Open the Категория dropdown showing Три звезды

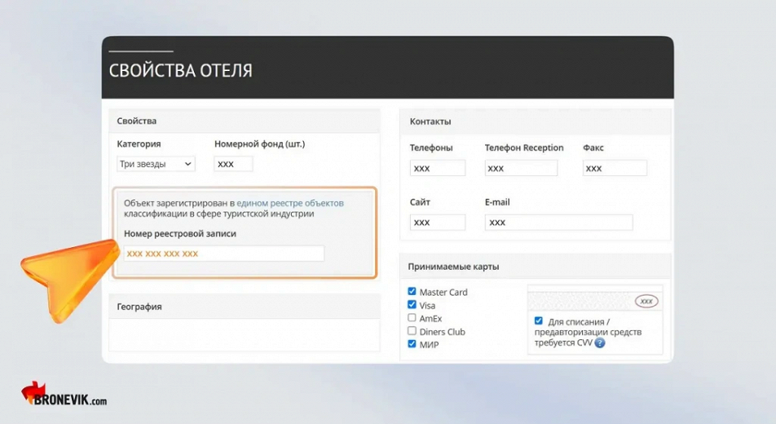(x=156, y=164)
